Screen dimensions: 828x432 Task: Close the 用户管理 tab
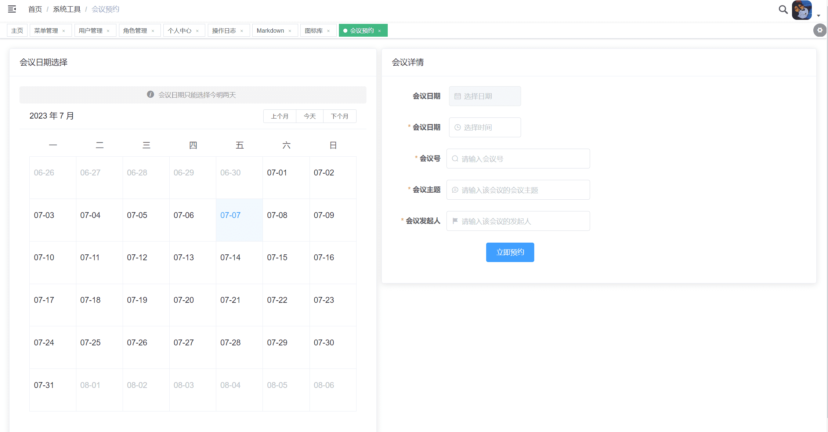pyautogui.click(x=108, y=31)
